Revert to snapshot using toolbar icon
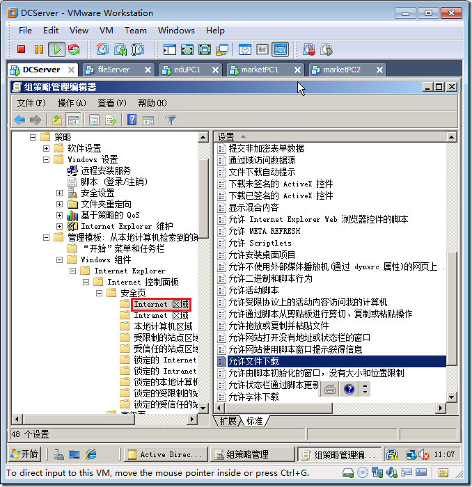472x487 pixels. point(120,49)
